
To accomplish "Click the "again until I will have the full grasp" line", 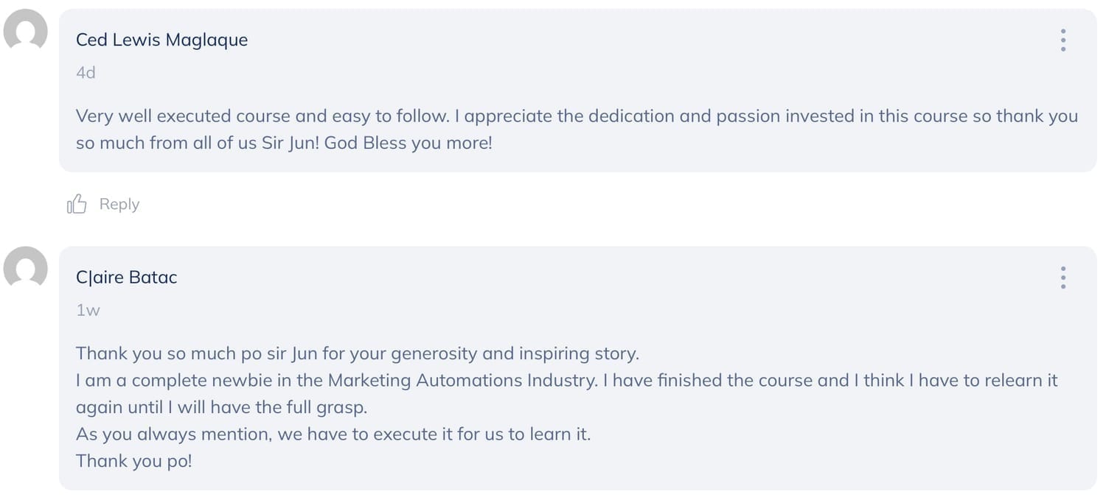I will tap(221, 407).
